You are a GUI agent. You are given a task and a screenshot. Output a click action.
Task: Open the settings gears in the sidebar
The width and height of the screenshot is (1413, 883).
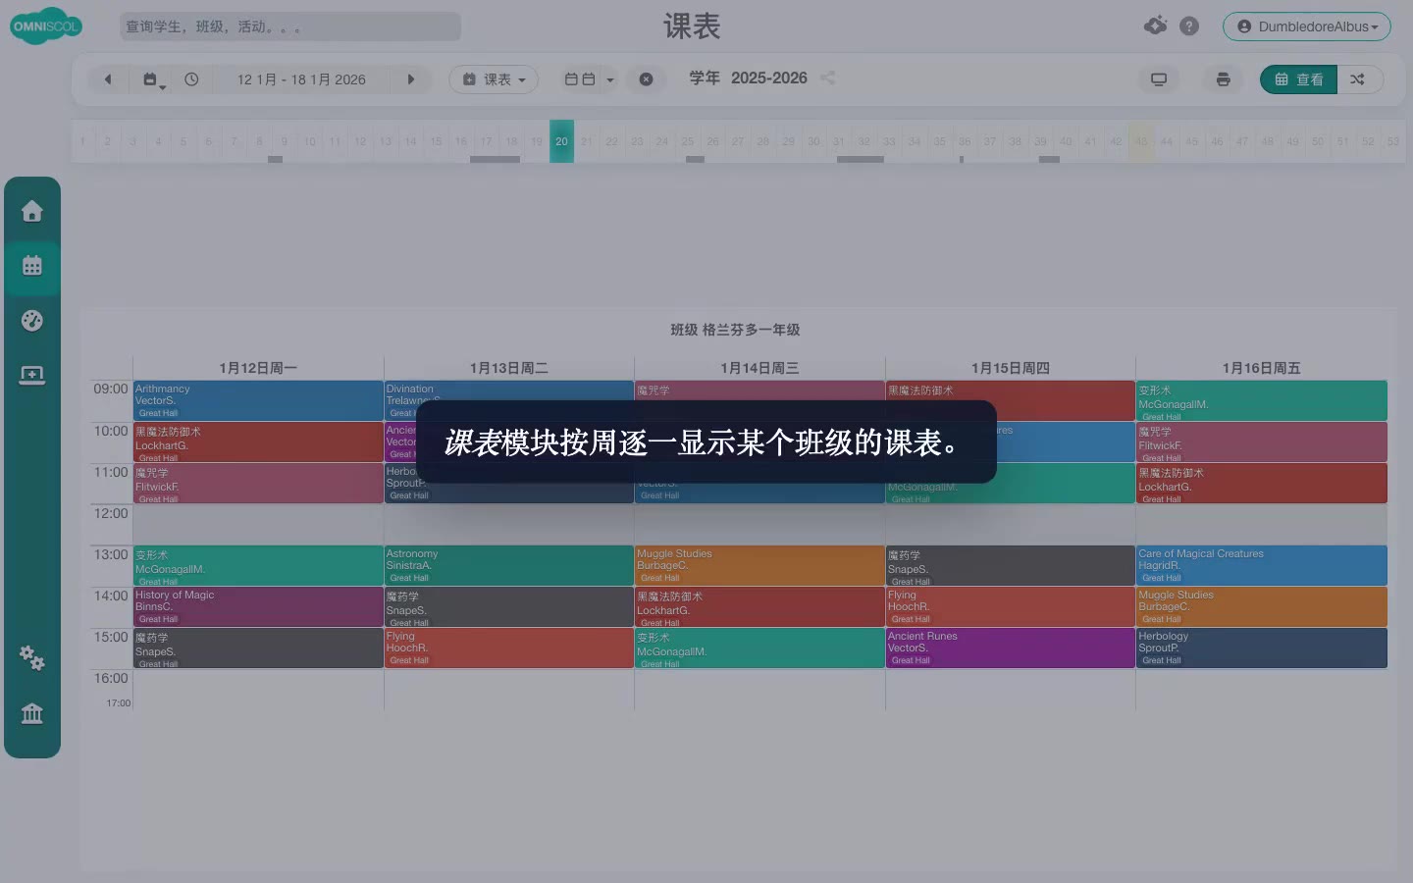[x=32, y=657]
